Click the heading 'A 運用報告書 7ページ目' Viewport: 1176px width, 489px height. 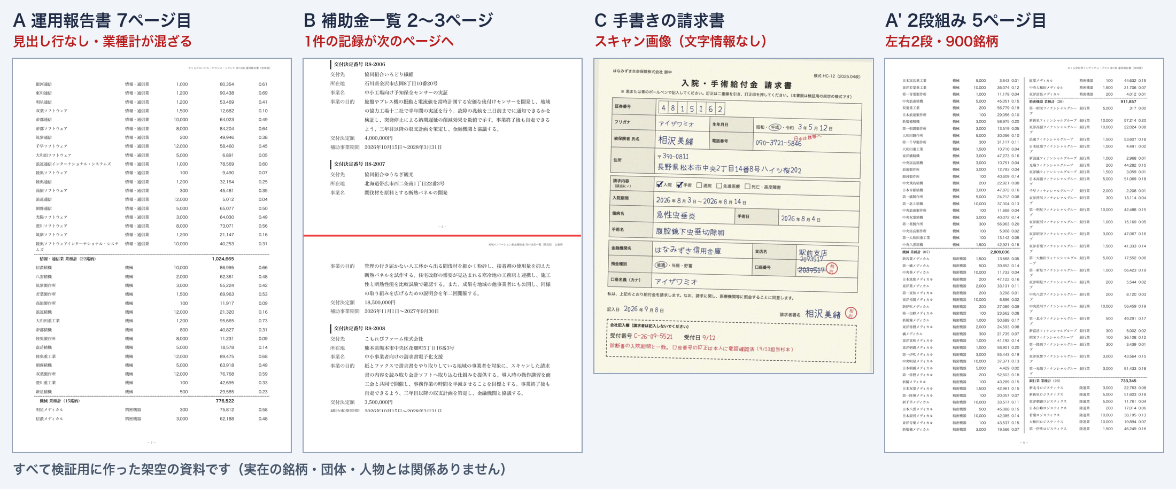102,20
